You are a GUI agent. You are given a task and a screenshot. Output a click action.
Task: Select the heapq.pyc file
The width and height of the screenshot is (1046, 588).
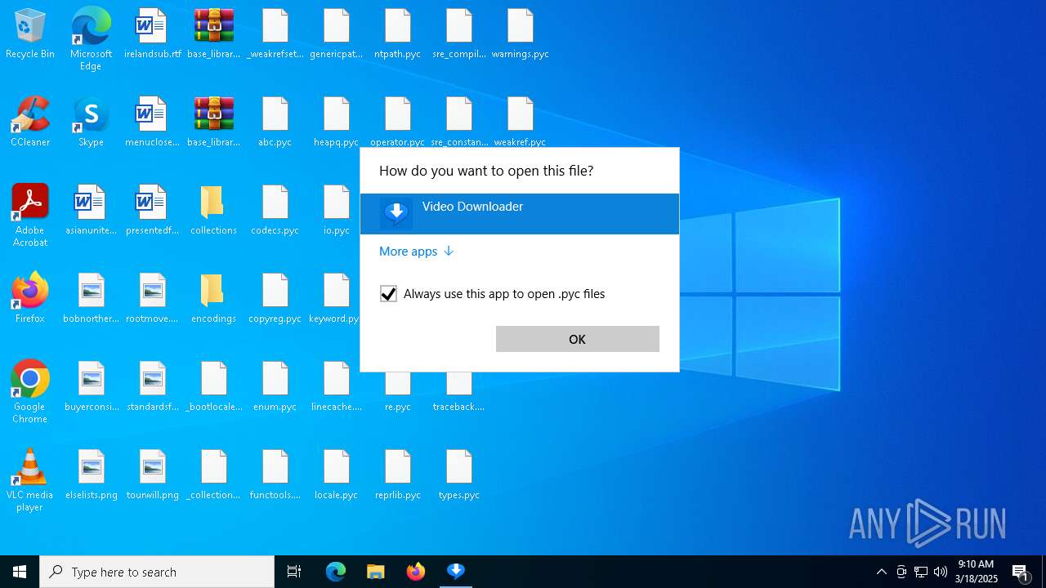tap(337, 122)
